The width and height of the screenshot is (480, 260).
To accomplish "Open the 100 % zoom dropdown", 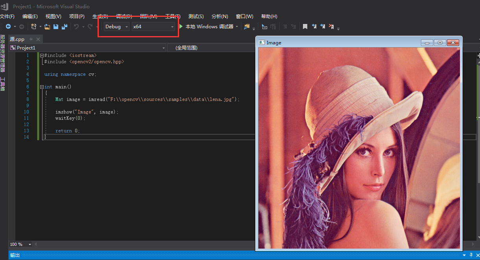I will 20,244.
